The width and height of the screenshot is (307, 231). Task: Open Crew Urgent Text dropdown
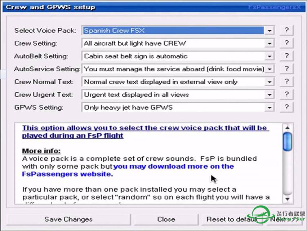tap(269, 95)
